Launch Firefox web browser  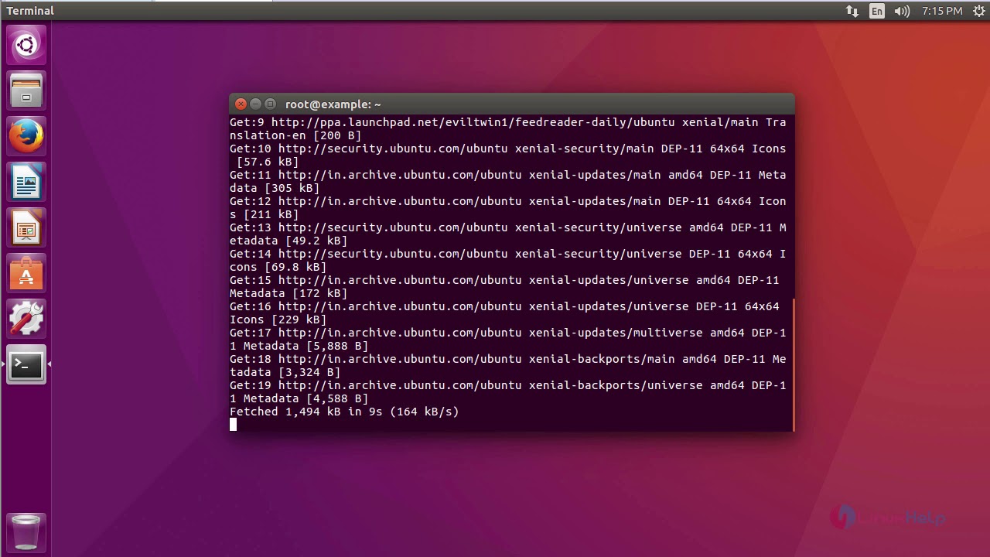(26, 136)
